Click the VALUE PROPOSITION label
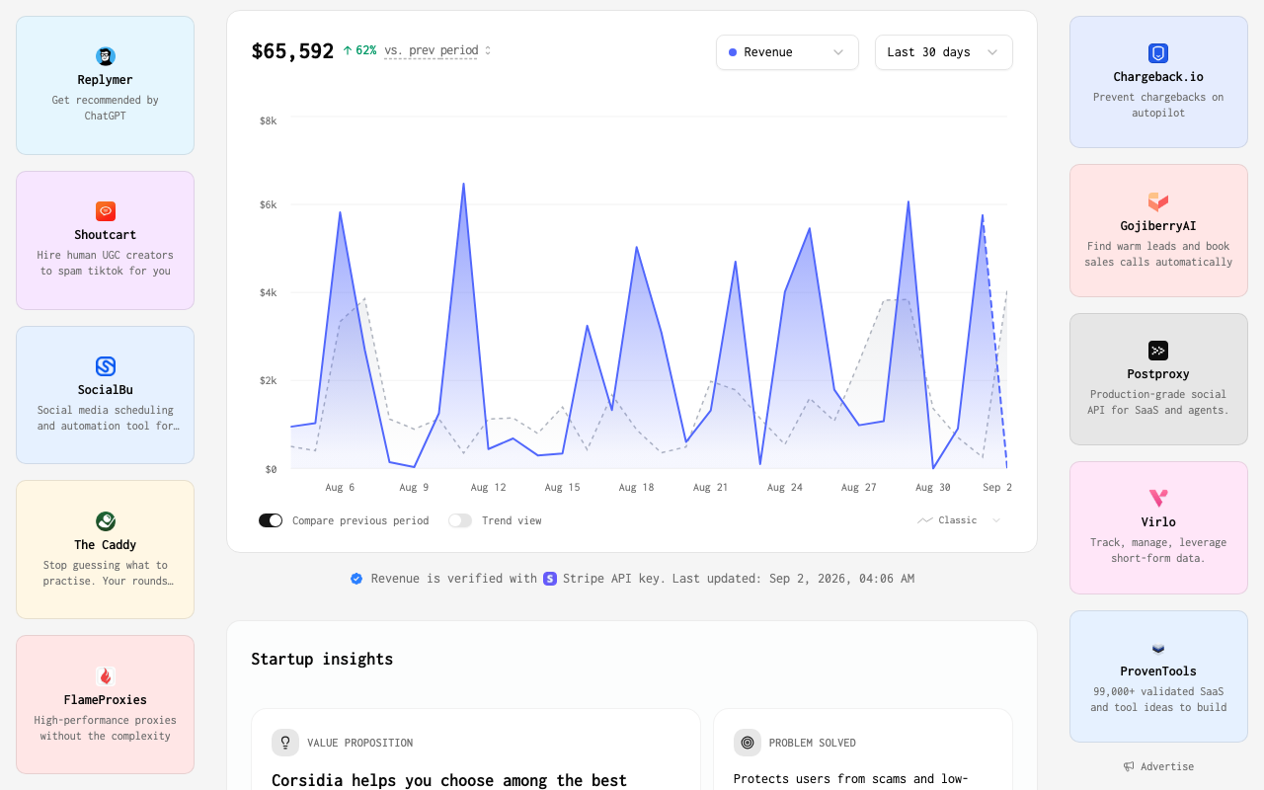Image resolution: width=1264 pixels, height=790 pixels. pos(359,743)
